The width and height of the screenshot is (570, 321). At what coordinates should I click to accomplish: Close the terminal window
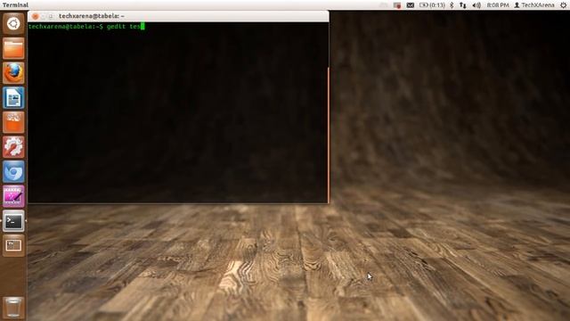click(x=36, y=16)
